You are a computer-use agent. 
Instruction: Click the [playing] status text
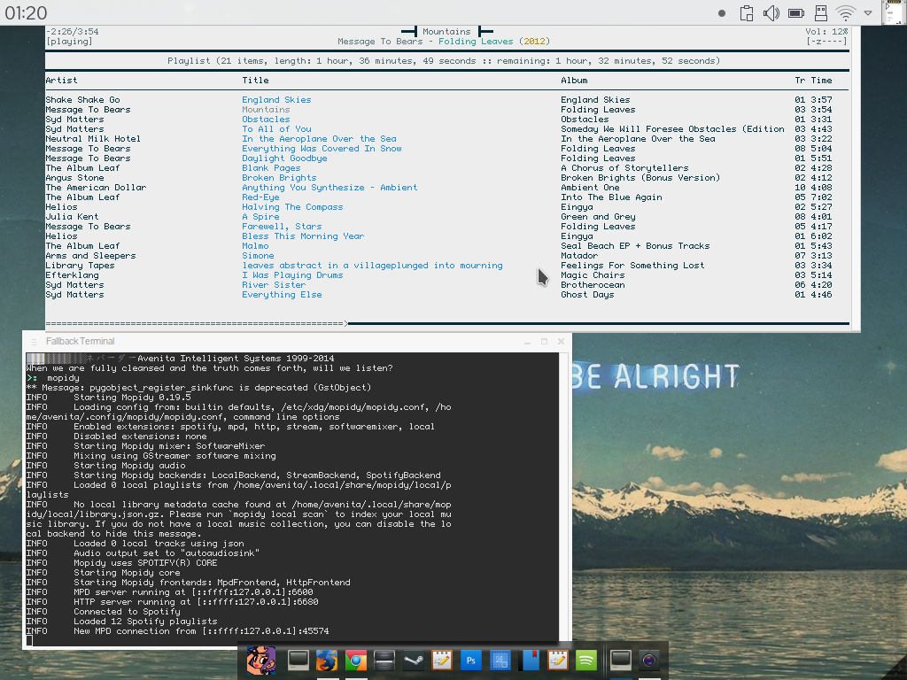click(x=69, y=42)
